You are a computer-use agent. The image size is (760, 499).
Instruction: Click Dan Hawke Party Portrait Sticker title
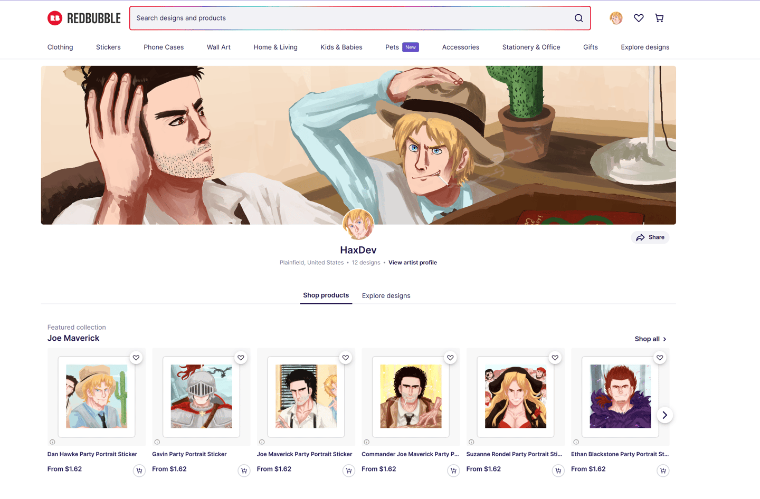[92, 454]
